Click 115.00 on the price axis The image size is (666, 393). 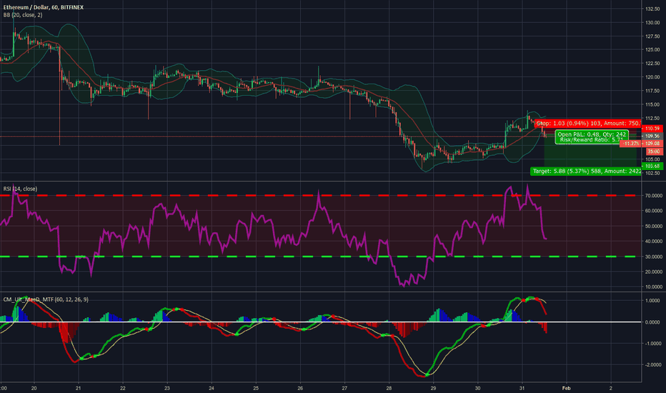(652, 104)
